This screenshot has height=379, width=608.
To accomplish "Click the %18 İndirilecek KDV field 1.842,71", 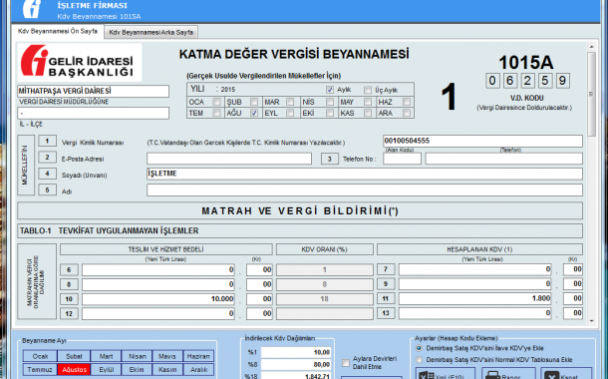I will coord(296,375).
